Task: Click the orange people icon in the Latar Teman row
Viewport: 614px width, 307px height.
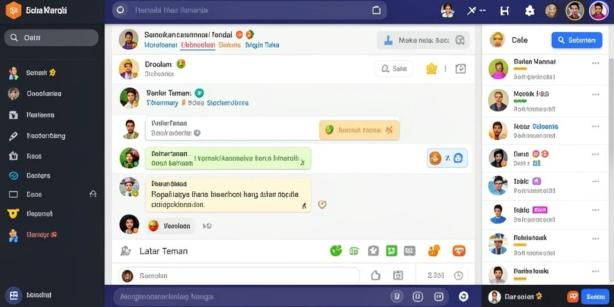Action: coord(434,251)
